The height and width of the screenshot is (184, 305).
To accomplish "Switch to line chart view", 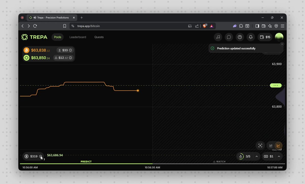I will click(x=278, y=146).
